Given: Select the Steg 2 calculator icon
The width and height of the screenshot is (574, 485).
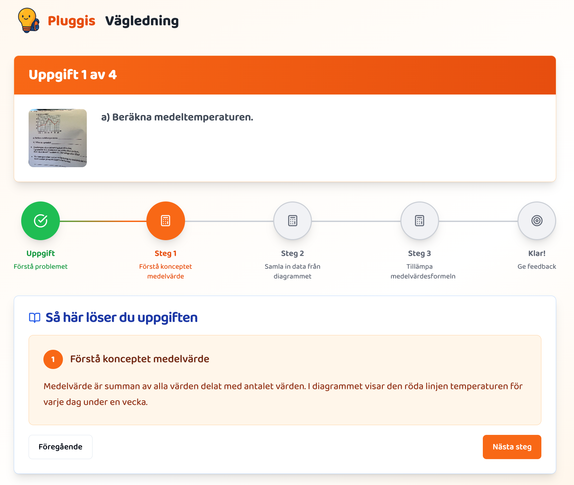Looking at the screenshot, I should click(292, 221).
